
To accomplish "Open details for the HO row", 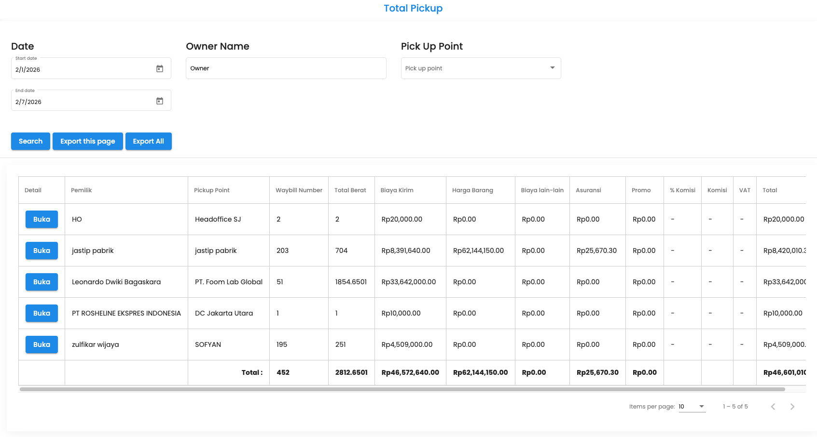I will pos(42,219).
